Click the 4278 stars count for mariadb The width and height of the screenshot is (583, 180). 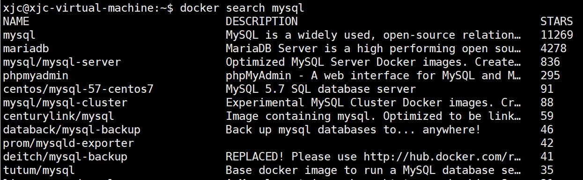tap(553, 48)
